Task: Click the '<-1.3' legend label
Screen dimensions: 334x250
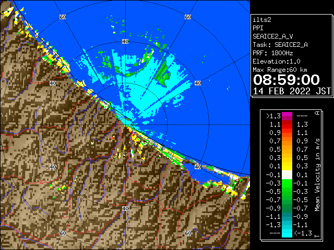Action: 303,233
